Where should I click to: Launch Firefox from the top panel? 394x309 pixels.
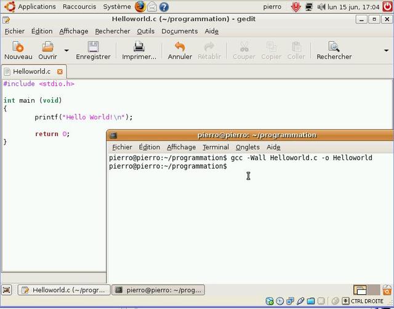[140, 7]
